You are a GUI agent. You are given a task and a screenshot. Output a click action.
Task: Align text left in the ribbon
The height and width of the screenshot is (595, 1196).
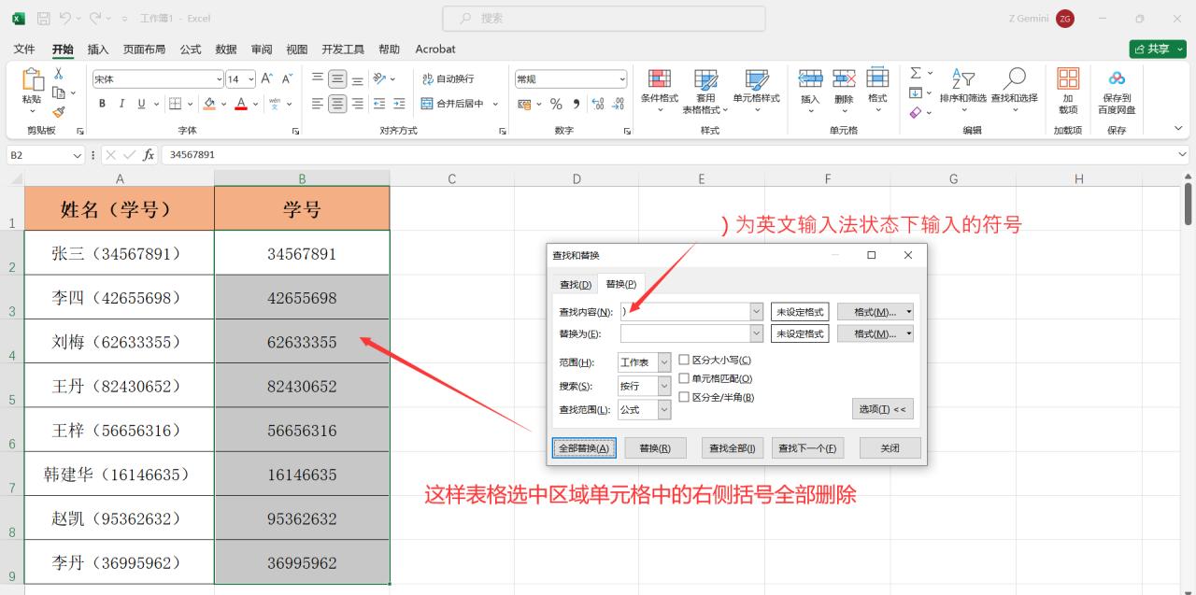(318, 104)
